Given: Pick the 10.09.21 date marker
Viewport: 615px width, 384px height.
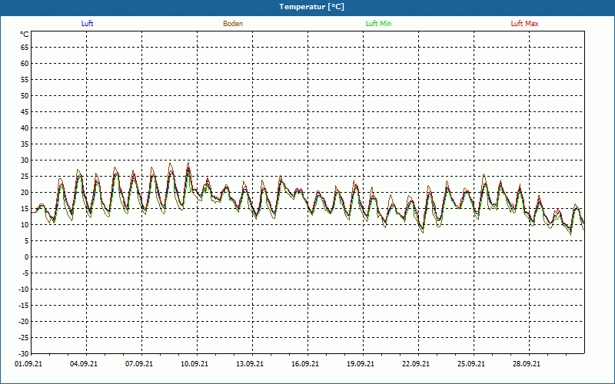Looking at the screenshot, I should [194, 364].
